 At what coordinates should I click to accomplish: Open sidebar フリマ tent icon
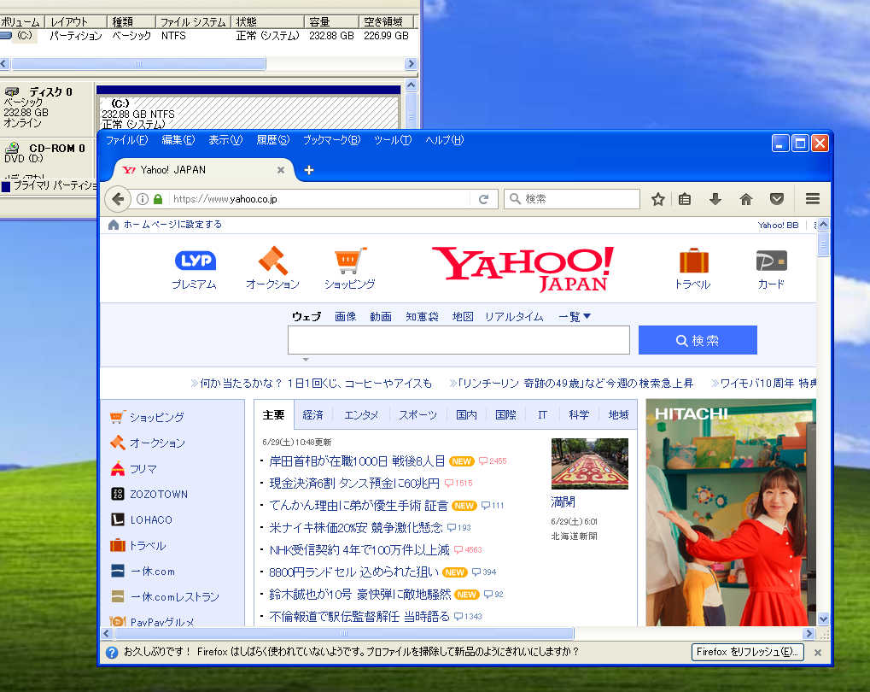[118, 469]
